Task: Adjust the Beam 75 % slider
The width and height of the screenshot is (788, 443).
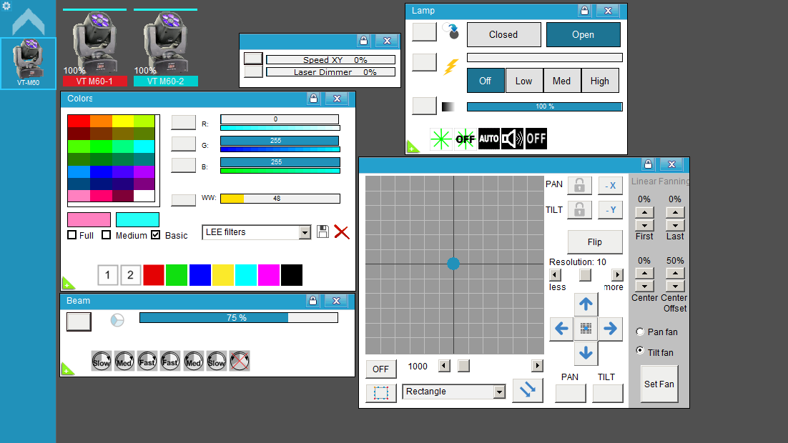Action: pos(239,317)
